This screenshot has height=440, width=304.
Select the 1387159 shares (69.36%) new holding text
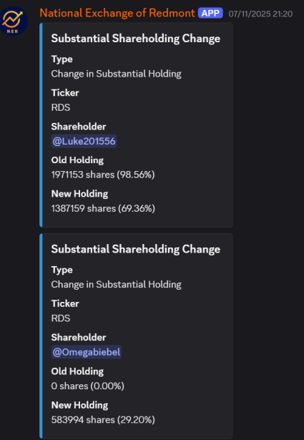pos(103,208)
